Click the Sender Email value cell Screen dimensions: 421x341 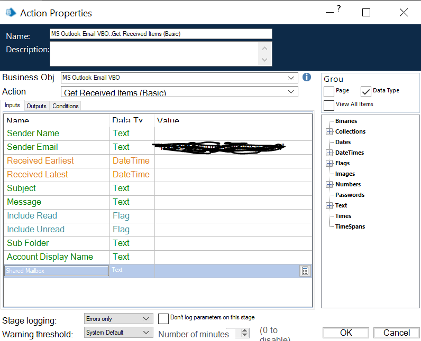click(233, 147)
